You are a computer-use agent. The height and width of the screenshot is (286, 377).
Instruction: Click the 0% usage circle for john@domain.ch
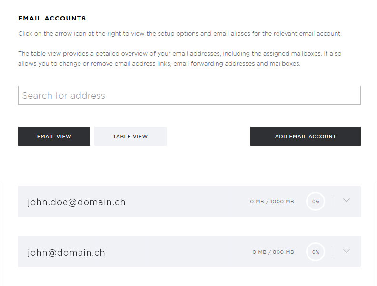pyautogui.click(x=316, y=252)
